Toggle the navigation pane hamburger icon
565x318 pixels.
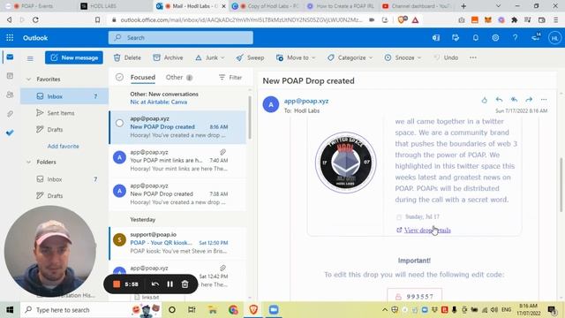pyautogui.click(x=30, y=58)
